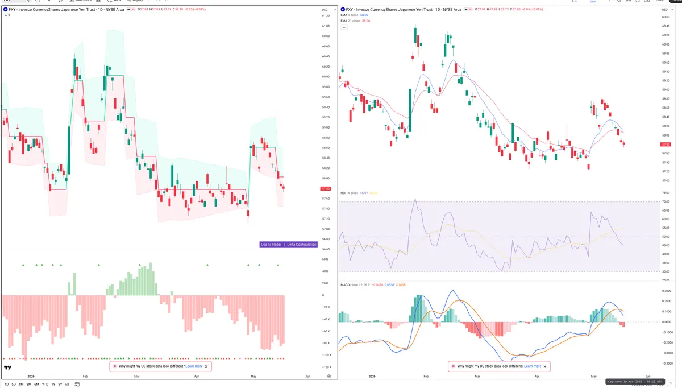Click the FXY logo icon on left chart
This screenshot has width=682, height=388.
[6, 10]
